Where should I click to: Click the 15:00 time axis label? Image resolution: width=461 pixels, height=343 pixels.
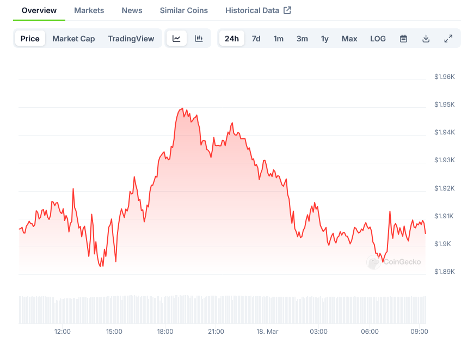coord(114,332)
